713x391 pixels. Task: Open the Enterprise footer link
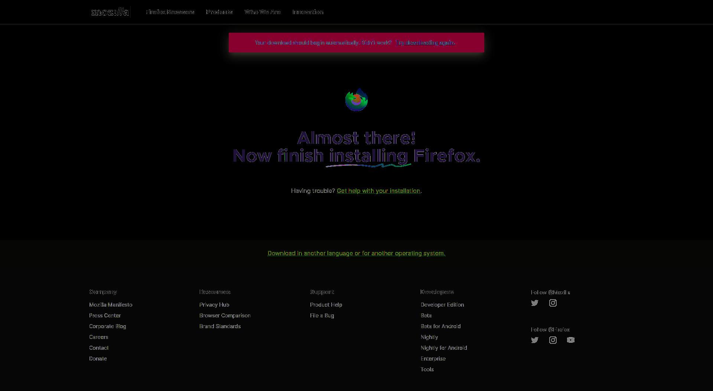click(x=433, y=359)
